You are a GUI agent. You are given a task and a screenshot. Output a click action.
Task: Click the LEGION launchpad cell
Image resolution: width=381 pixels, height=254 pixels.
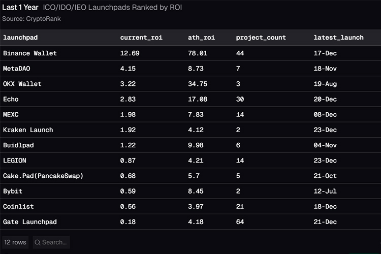14,161
